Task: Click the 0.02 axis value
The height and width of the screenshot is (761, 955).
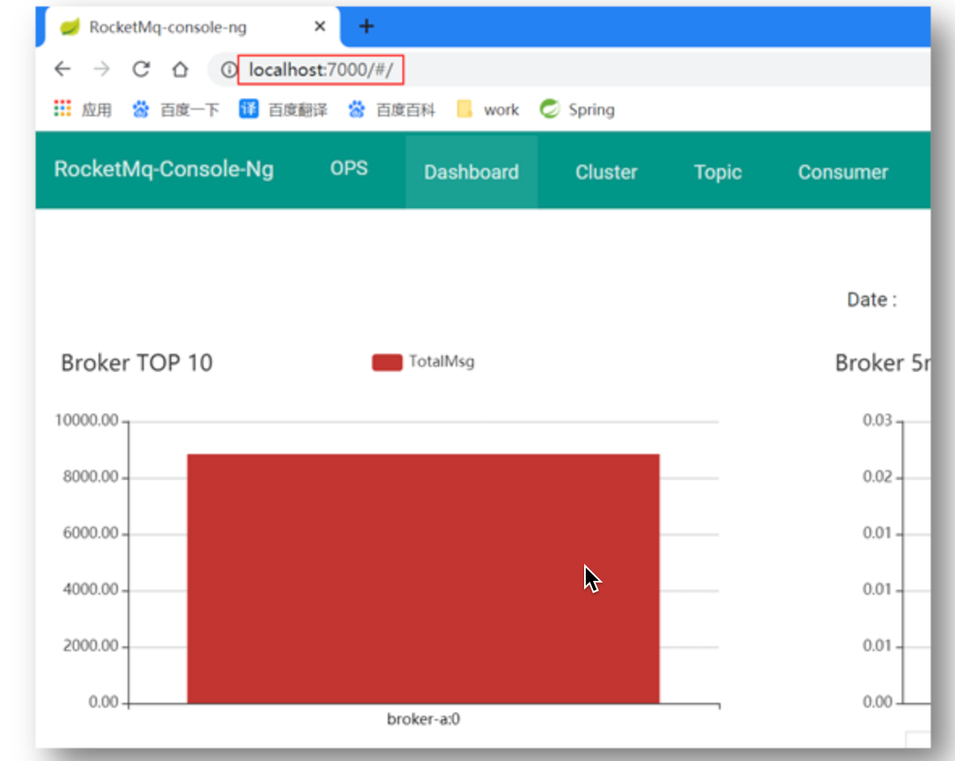Action: click(877, 477)
